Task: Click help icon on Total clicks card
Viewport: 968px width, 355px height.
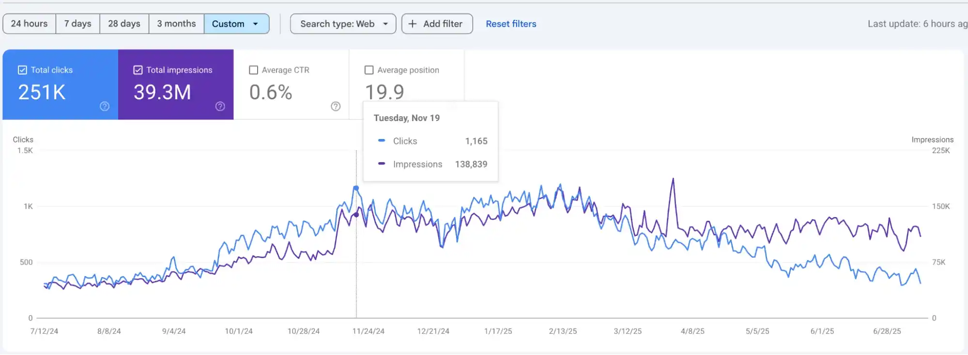Action: [x=105, y=107]
